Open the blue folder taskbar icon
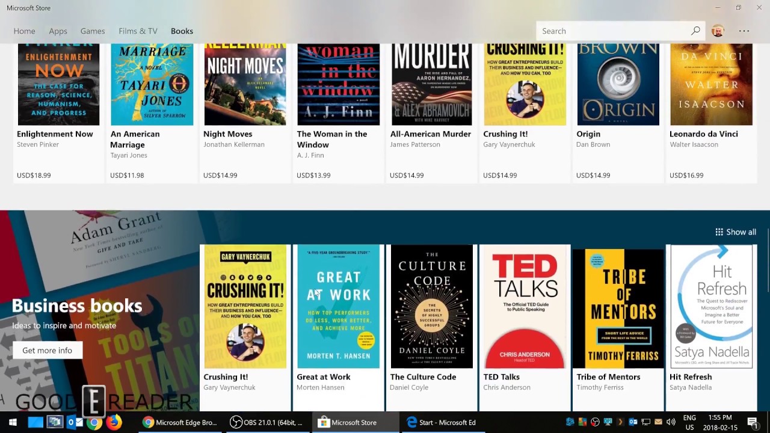Image resolution: width=770 pixels, height=433 pixels. pyautogui.click(x=35, y=422)
